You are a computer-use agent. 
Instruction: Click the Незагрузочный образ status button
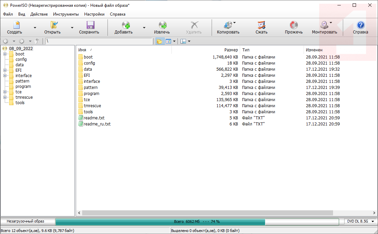coord(26,221)
